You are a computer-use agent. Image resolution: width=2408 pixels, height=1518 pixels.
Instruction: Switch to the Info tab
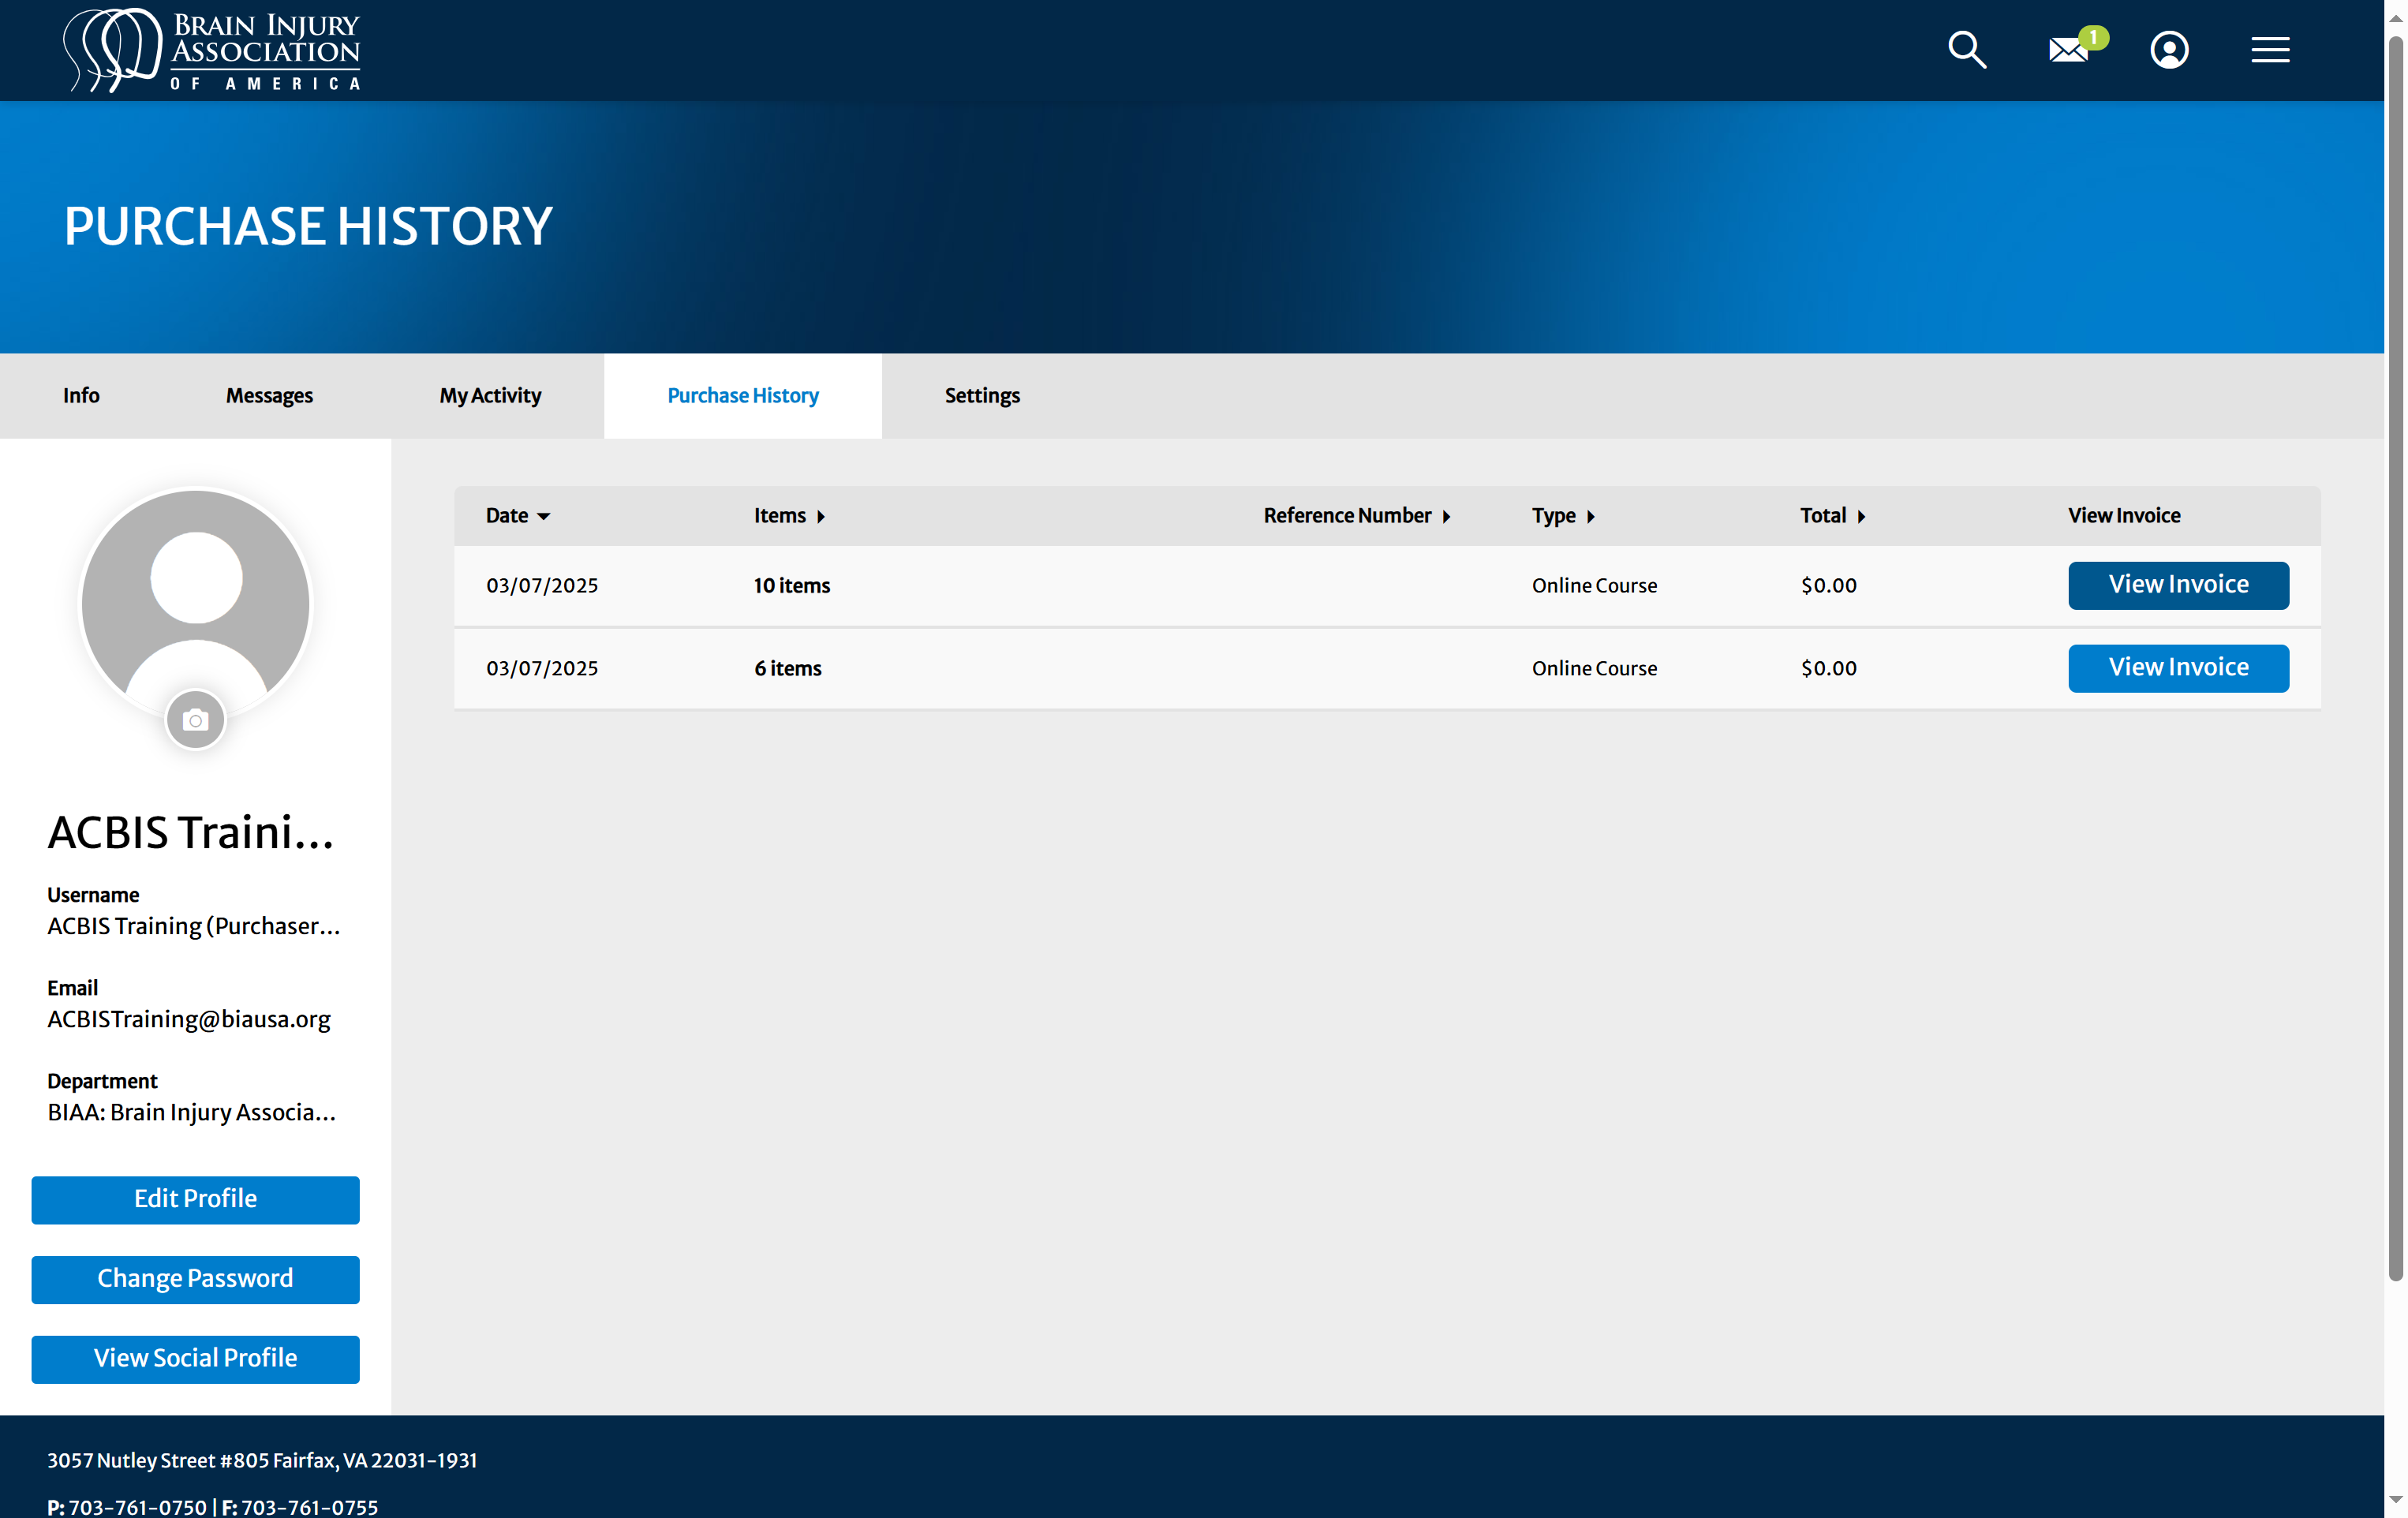click(x=81, y=395)
